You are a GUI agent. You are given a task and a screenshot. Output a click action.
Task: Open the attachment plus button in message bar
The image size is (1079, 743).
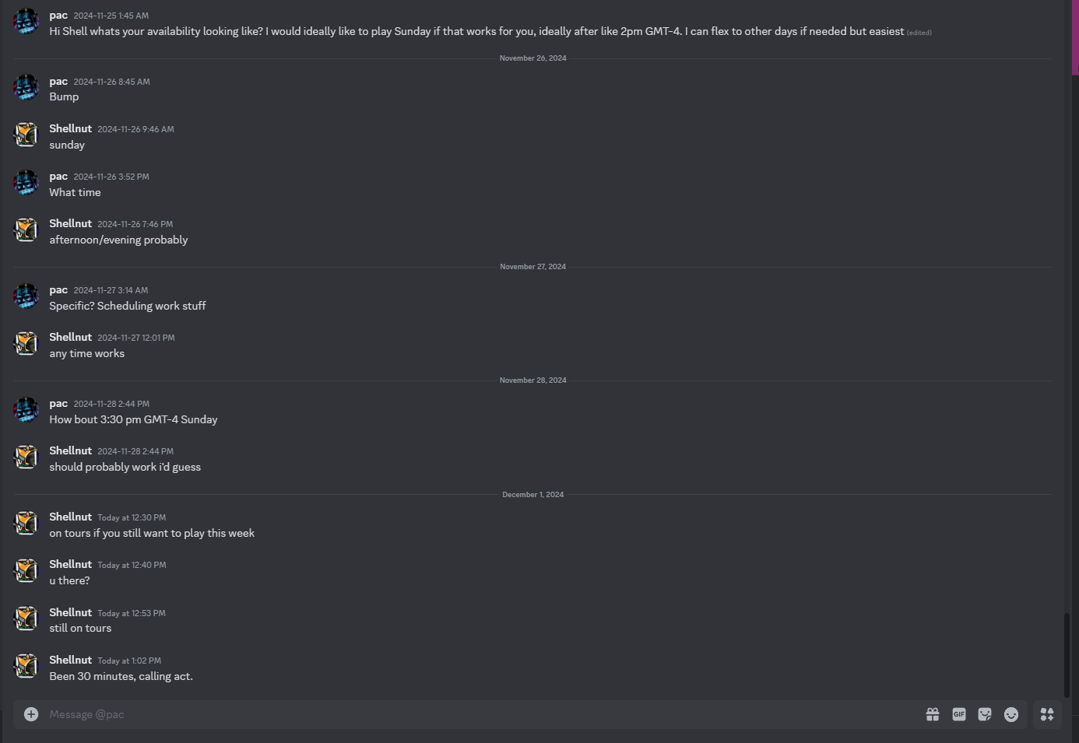pyautogui.click(x=31, y=714)
